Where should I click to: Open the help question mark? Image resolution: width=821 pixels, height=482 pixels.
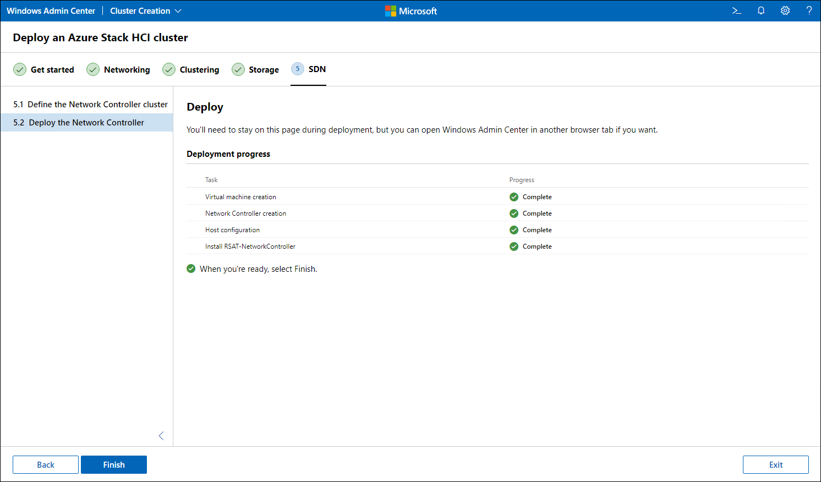tap(809, 10)
